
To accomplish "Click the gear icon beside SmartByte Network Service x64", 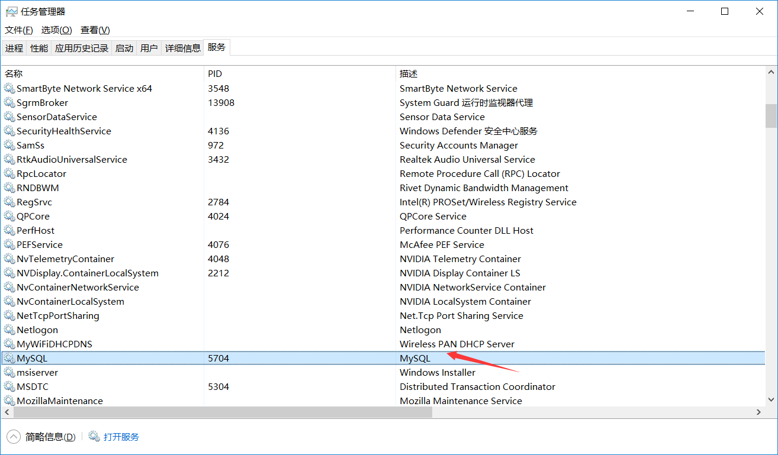I will [x=9, y=89].
